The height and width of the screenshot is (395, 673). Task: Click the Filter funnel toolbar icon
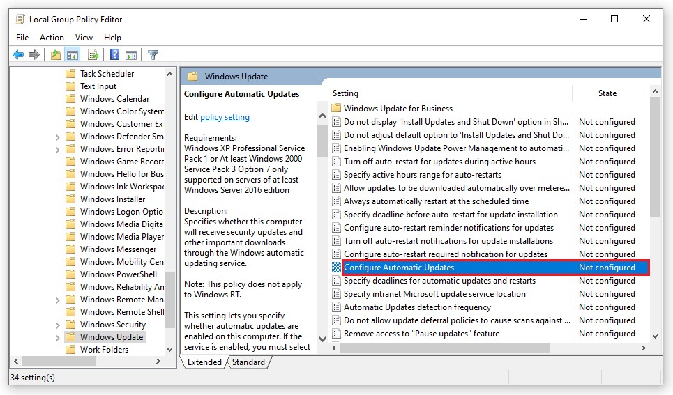153,55
